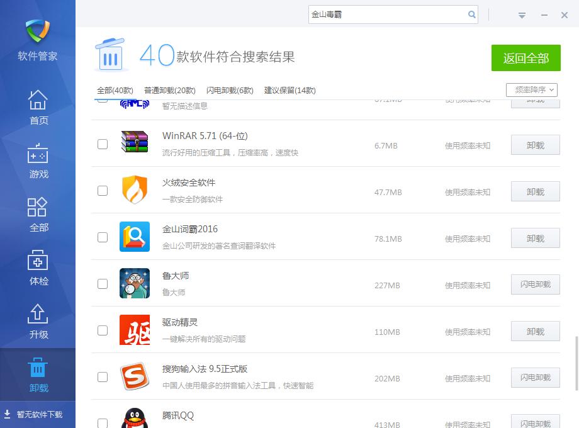Click the 返回全部 green button
Viewport: 579px width, 428px height.
[x=525, y=57]
